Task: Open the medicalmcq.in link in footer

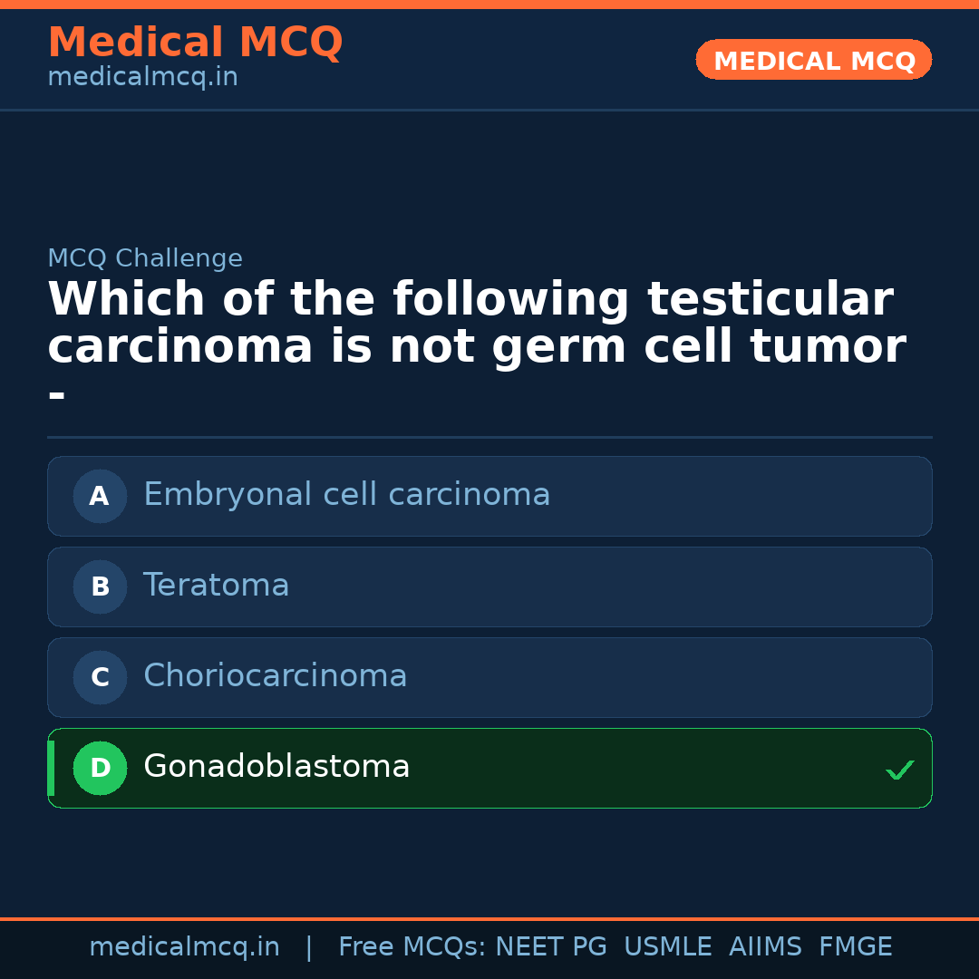Action: pos(184,947)
